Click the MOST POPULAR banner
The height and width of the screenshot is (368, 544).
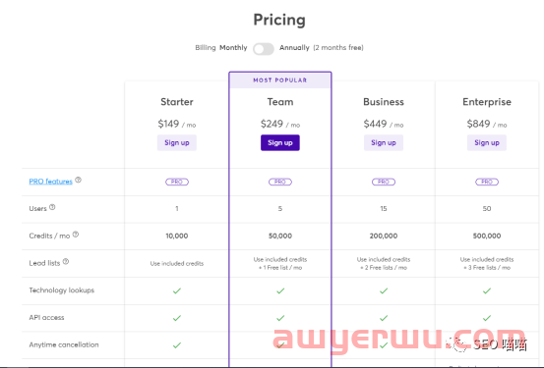[280, 79]
